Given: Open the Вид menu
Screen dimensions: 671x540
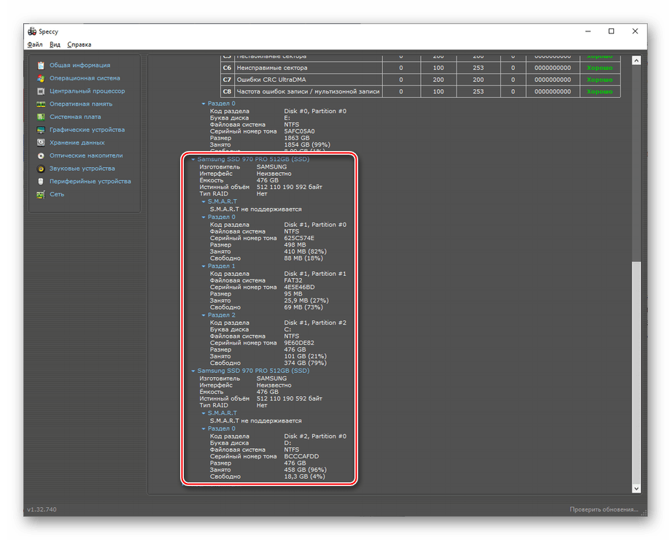Looking at the screenshot, I should pyautogui.click(x=55, y=45).
